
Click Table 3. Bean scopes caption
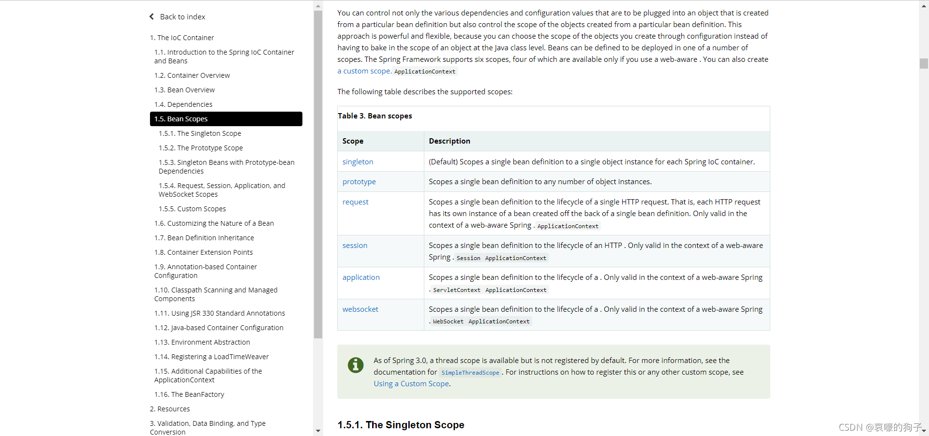tap(375, 116)
